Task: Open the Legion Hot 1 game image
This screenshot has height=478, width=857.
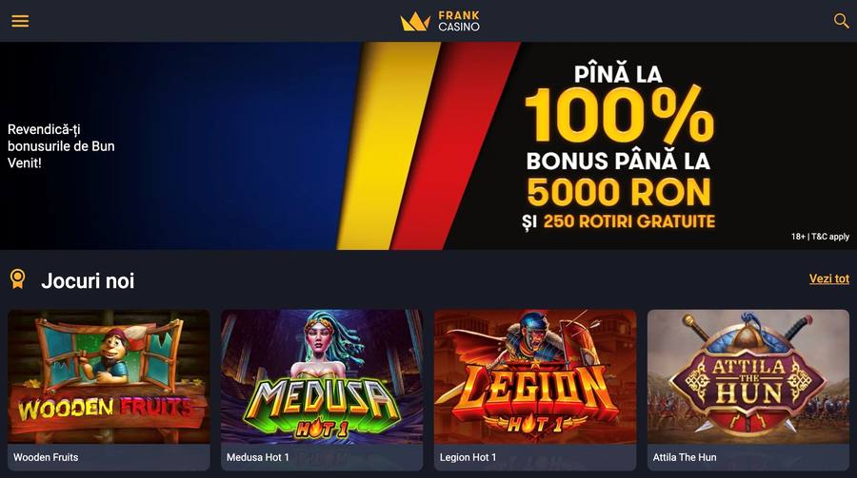Action: [535, 376]
